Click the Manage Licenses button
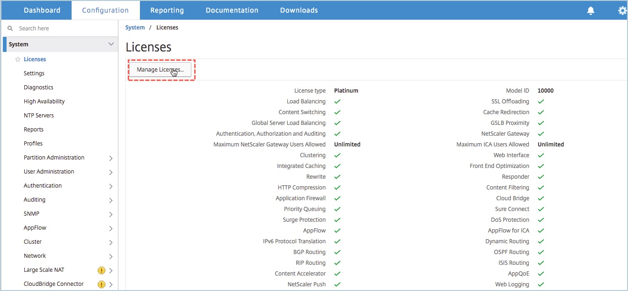 (x=161, y=70)
